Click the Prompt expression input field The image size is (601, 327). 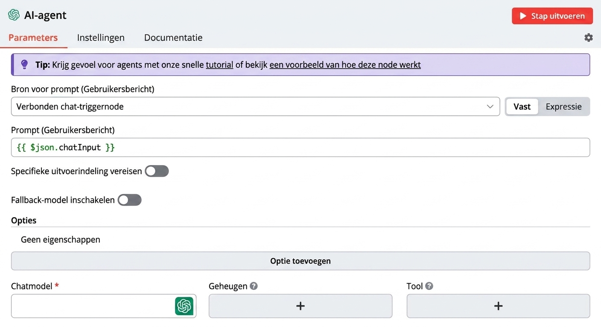tap(300, 147)
